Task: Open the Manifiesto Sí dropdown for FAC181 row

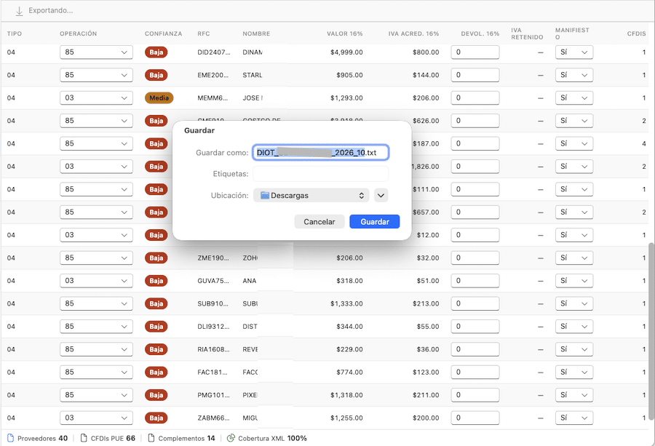Action: point(574,372)
